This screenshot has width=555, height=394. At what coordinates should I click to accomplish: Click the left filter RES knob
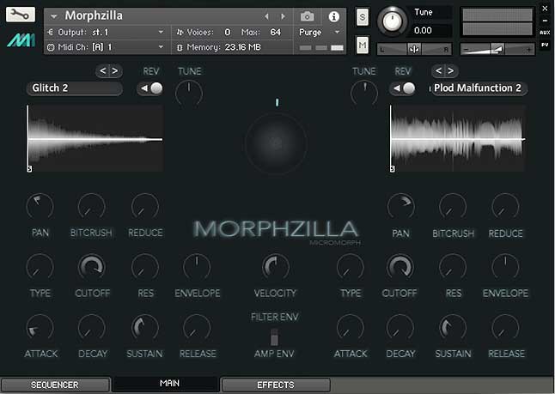pyautogui.click(x=145, y=267)
